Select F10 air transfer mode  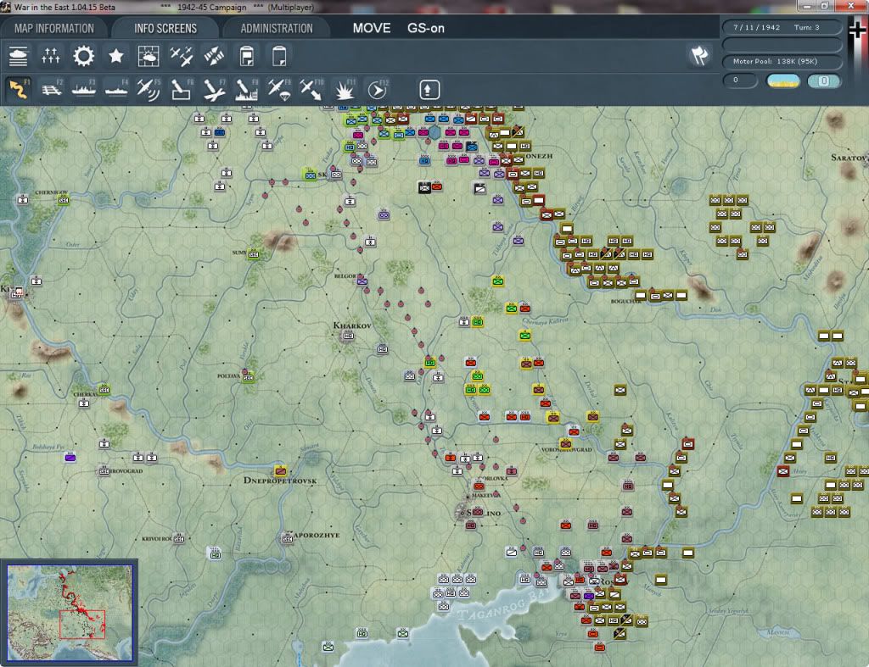[x=312, y=89]
